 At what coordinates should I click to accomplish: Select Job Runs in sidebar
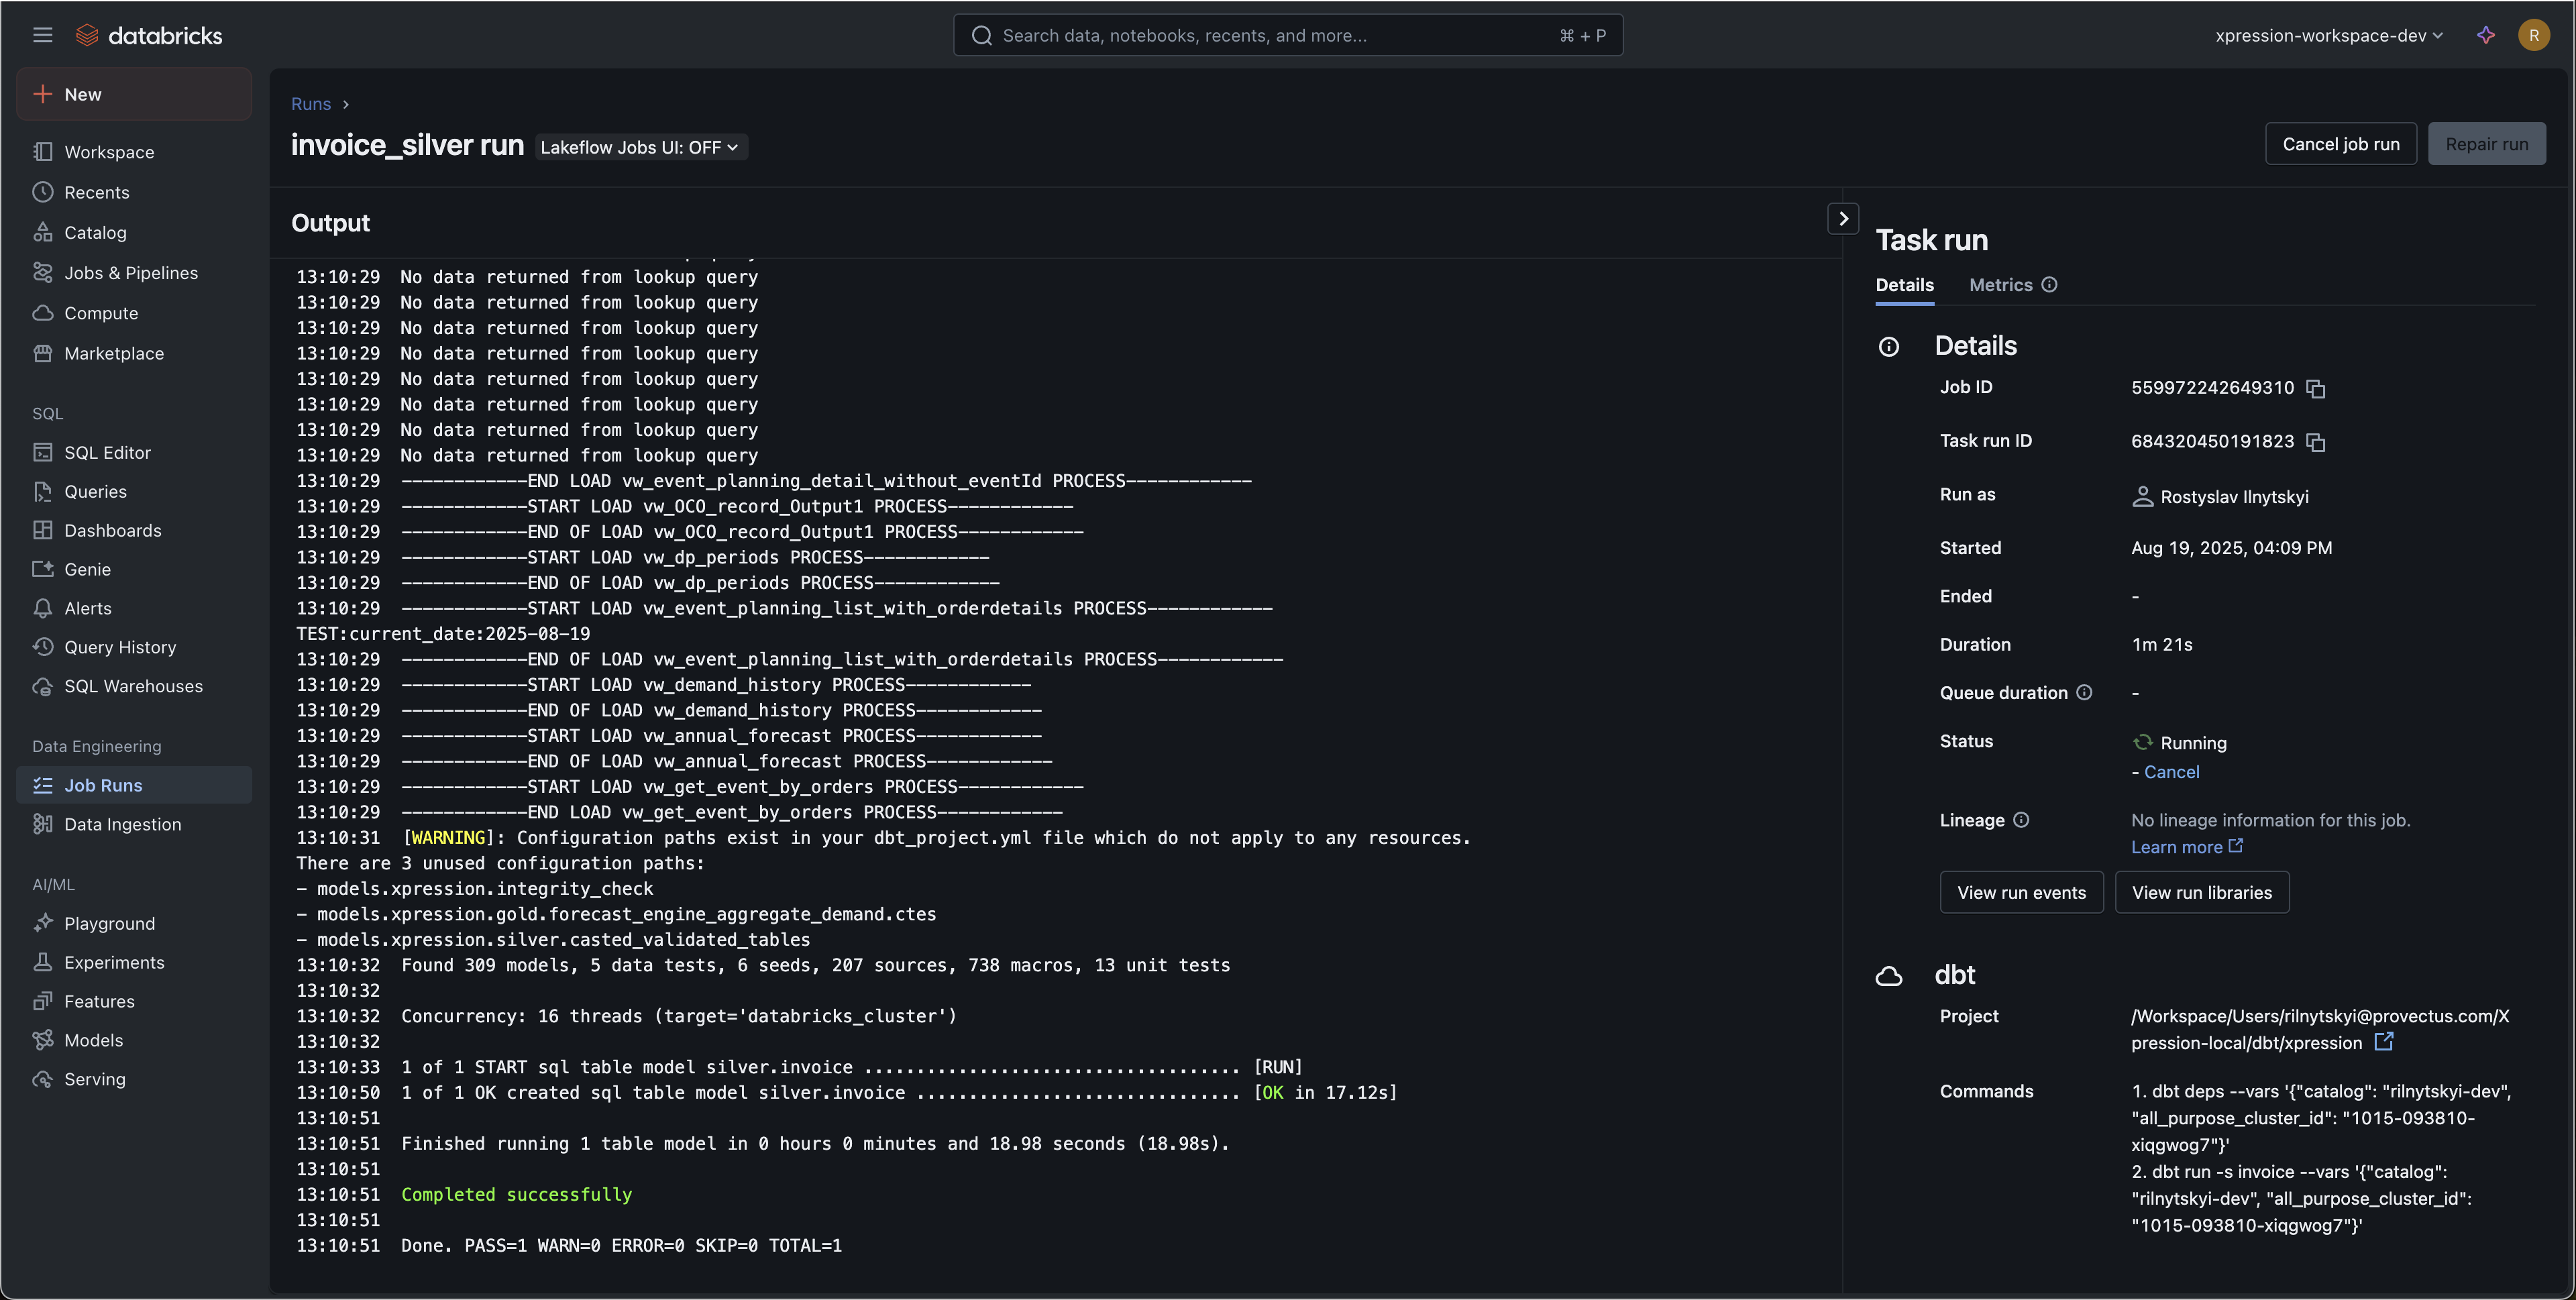pos(134,785)
